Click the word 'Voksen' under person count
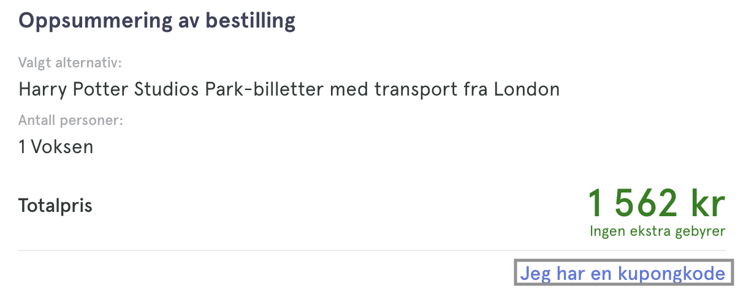Screen dimensions: 738x294 [x=63, y=147]
